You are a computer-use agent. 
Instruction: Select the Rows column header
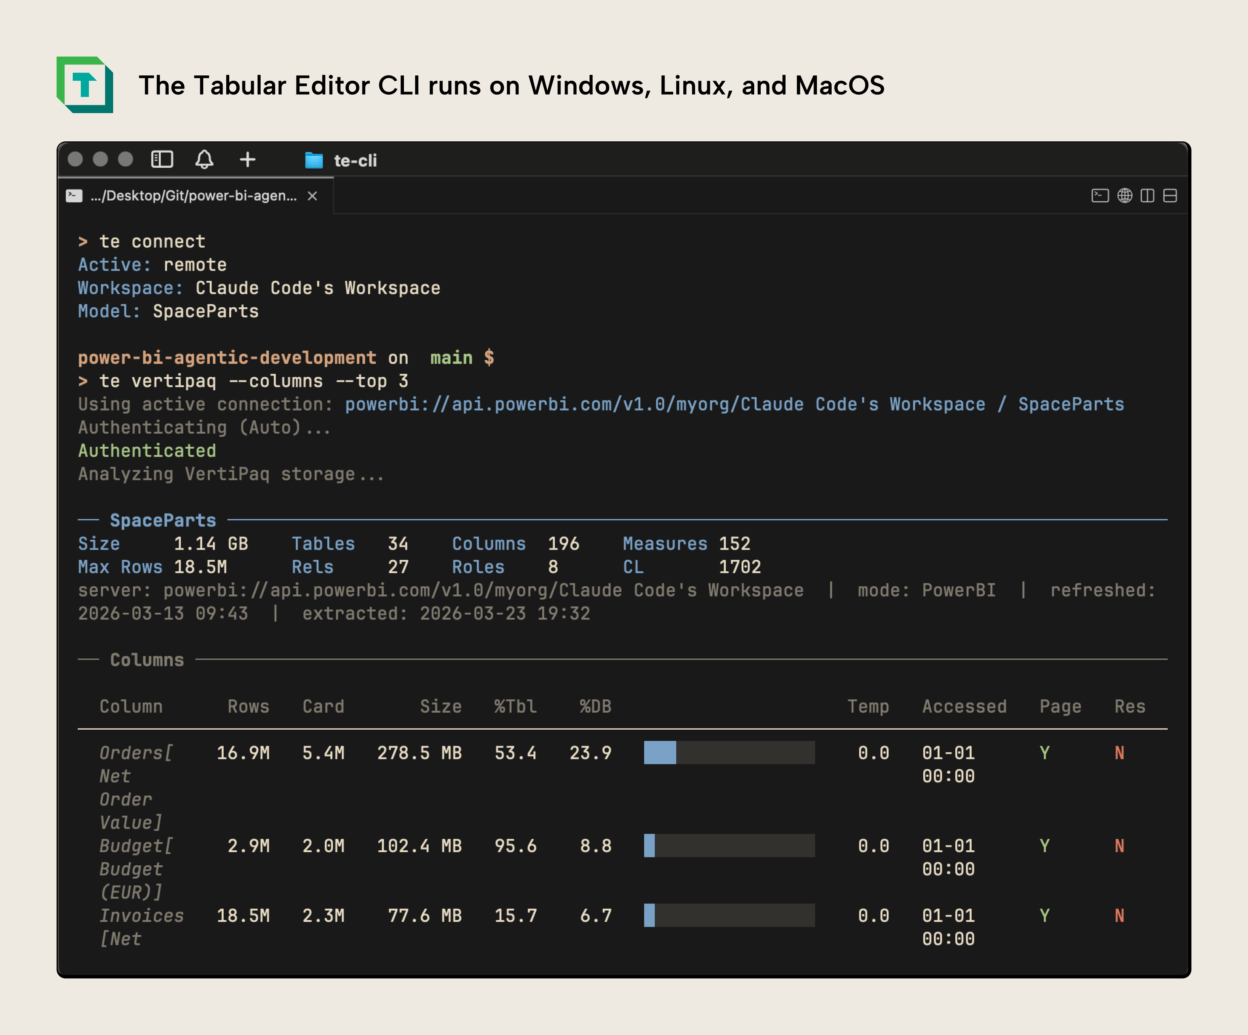tap(249, 707)
